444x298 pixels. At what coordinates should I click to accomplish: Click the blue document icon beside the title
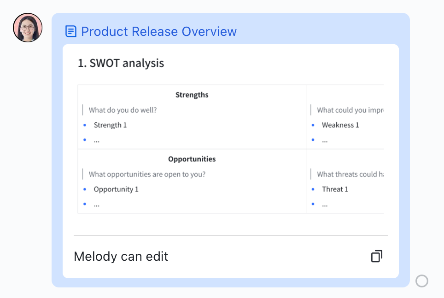tap(71, 31)
